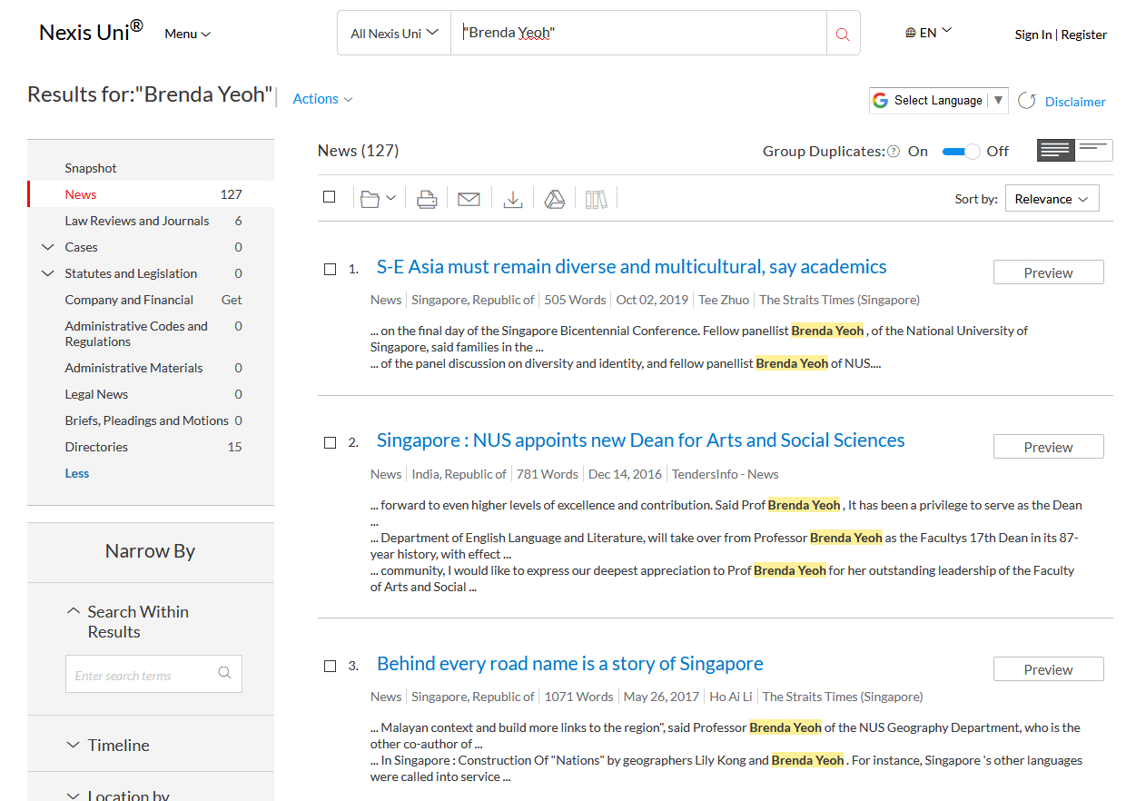Image resolution: width=1126 pixels, height=801 pixels.
Task: Click 'The Straits Times (Singapore)' in result 1
Action: click(x=839, y=300)
